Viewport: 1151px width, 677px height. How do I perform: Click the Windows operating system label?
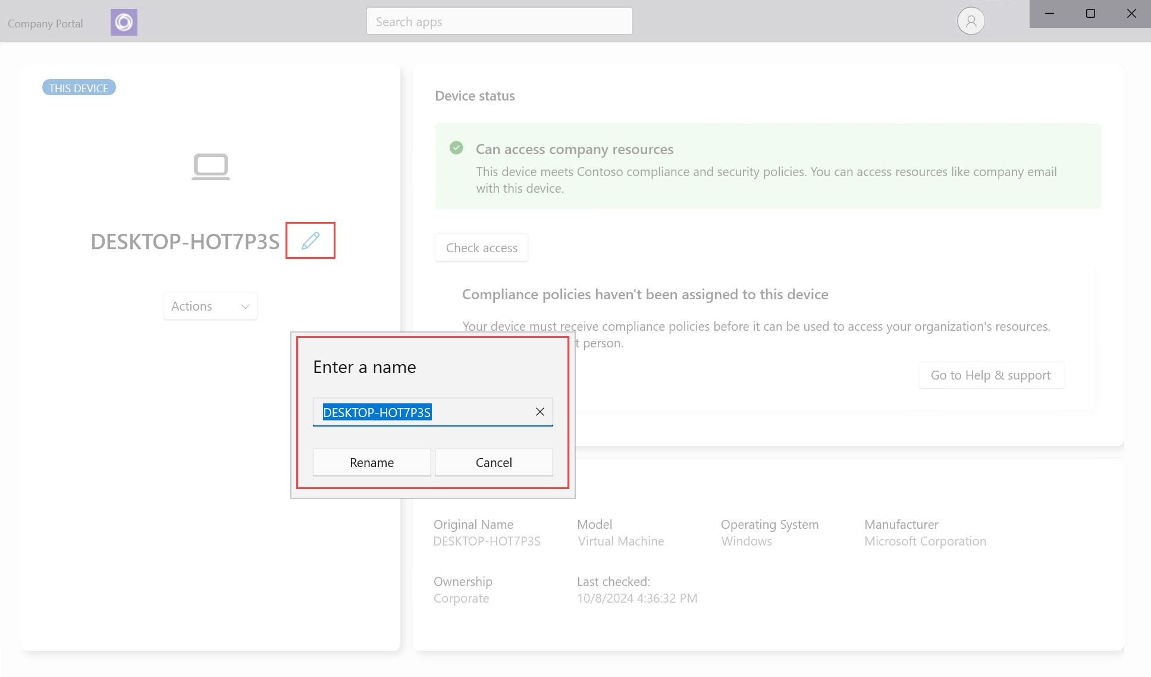pos(748,540)
